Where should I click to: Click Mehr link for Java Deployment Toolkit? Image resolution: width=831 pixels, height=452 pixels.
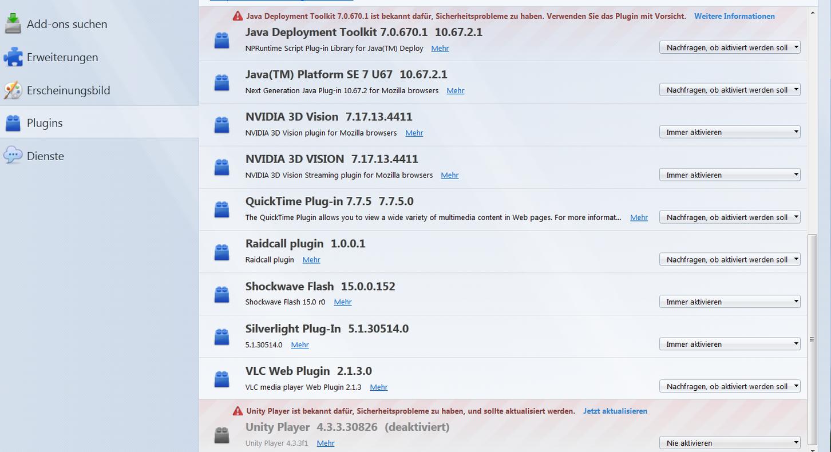[440, 48]
